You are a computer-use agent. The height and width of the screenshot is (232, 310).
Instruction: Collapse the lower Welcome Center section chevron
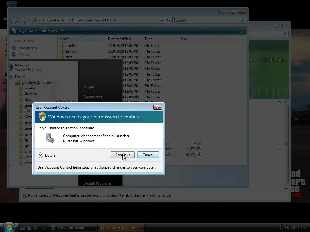coord(280,150)
